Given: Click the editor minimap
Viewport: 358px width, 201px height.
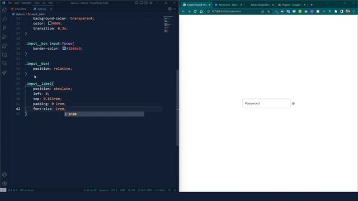Looking at the screenshot, I should point(169,25).
